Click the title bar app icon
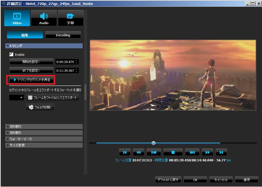This screenshot has width=262, height=187. click(3, 3)
